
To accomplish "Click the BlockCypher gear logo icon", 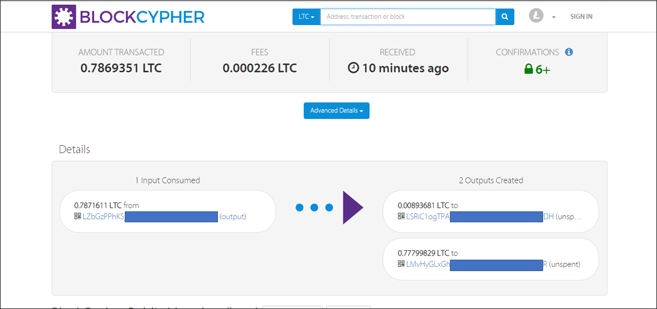I will 64,17.
